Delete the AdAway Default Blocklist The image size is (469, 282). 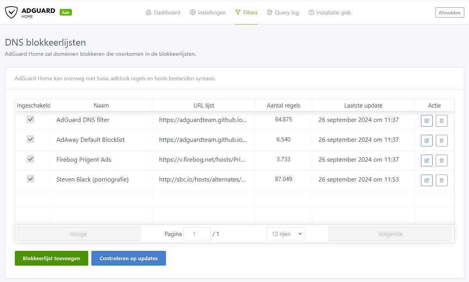coord(442,141)
